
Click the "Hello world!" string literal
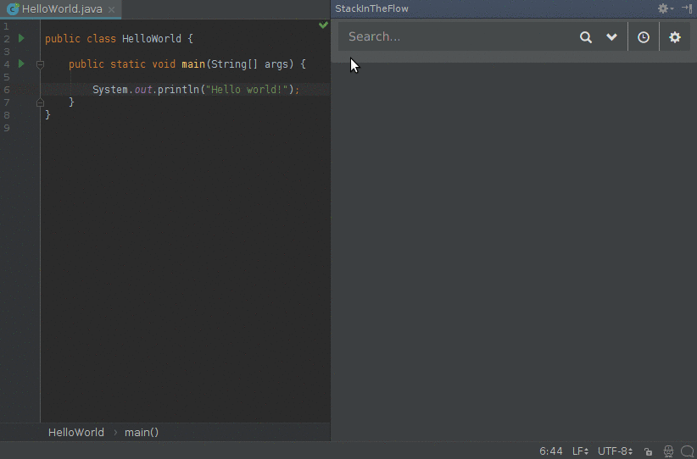coord(247,90)
